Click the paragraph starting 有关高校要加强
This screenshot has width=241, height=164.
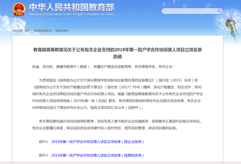(120, 124)
